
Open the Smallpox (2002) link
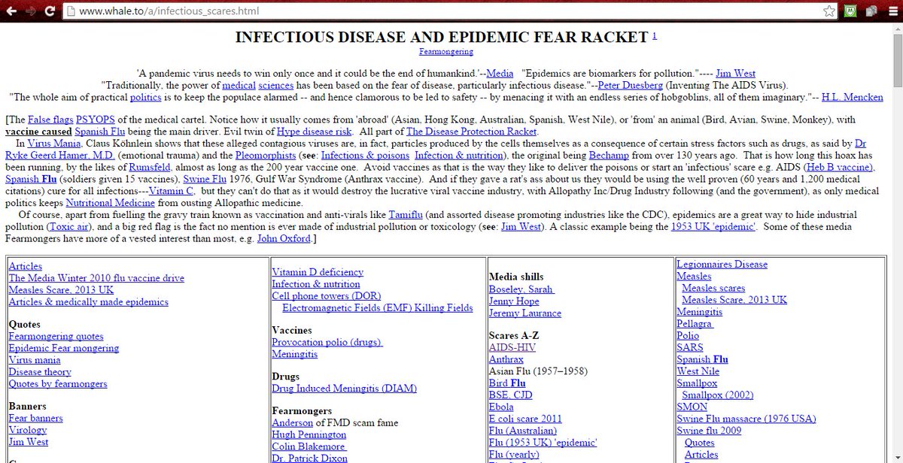coord(717,395)
